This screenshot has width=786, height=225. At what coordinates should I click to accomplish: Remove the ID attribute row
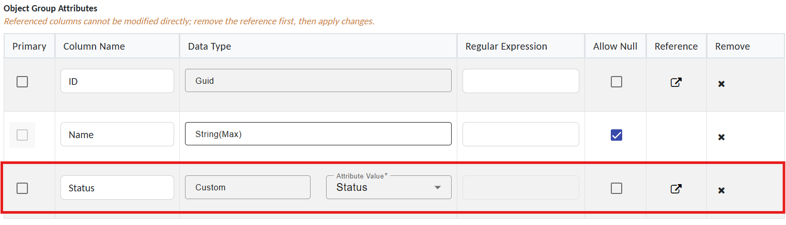(x=721, y=84)
